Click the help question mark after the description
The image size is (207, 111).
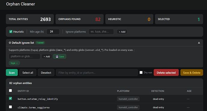[134, 50]
